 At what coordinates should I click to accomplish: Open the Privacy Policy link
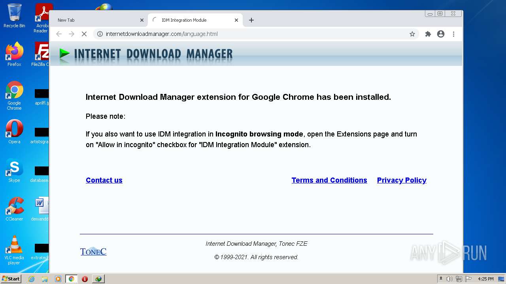[402, 180]
